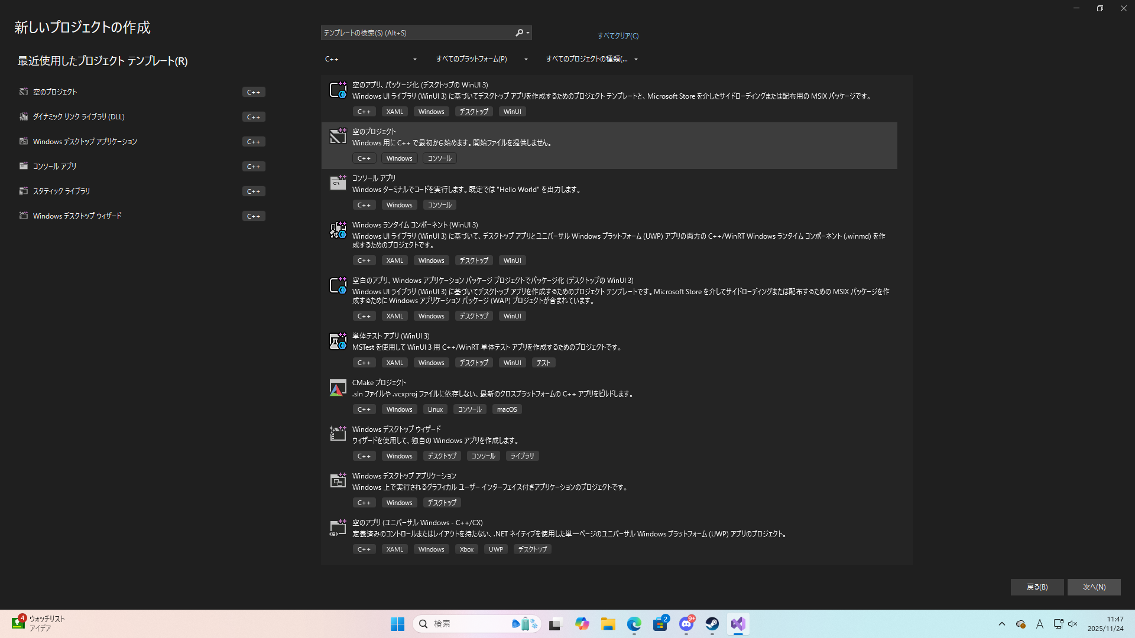Click the Clear All (すべてクリア) link

[618, 36]
